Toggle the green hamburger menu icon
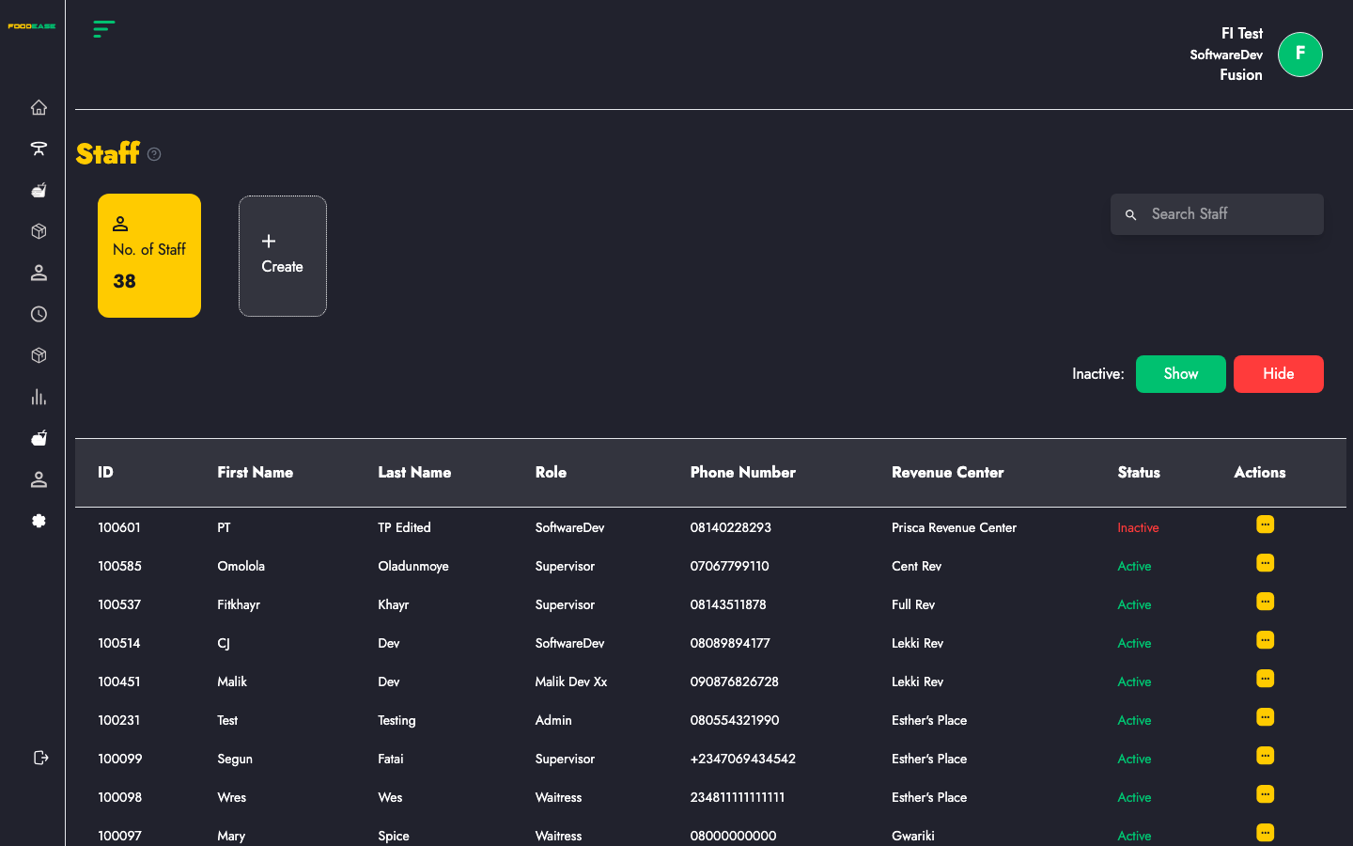1353x846 pixels. (x=104, y=29)
